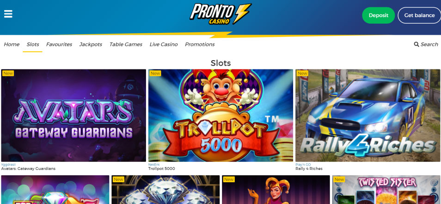Viewport: 441px width, 204px height.
Task: Click the New badge on Trollpot 5000
Action: [155, 73]
